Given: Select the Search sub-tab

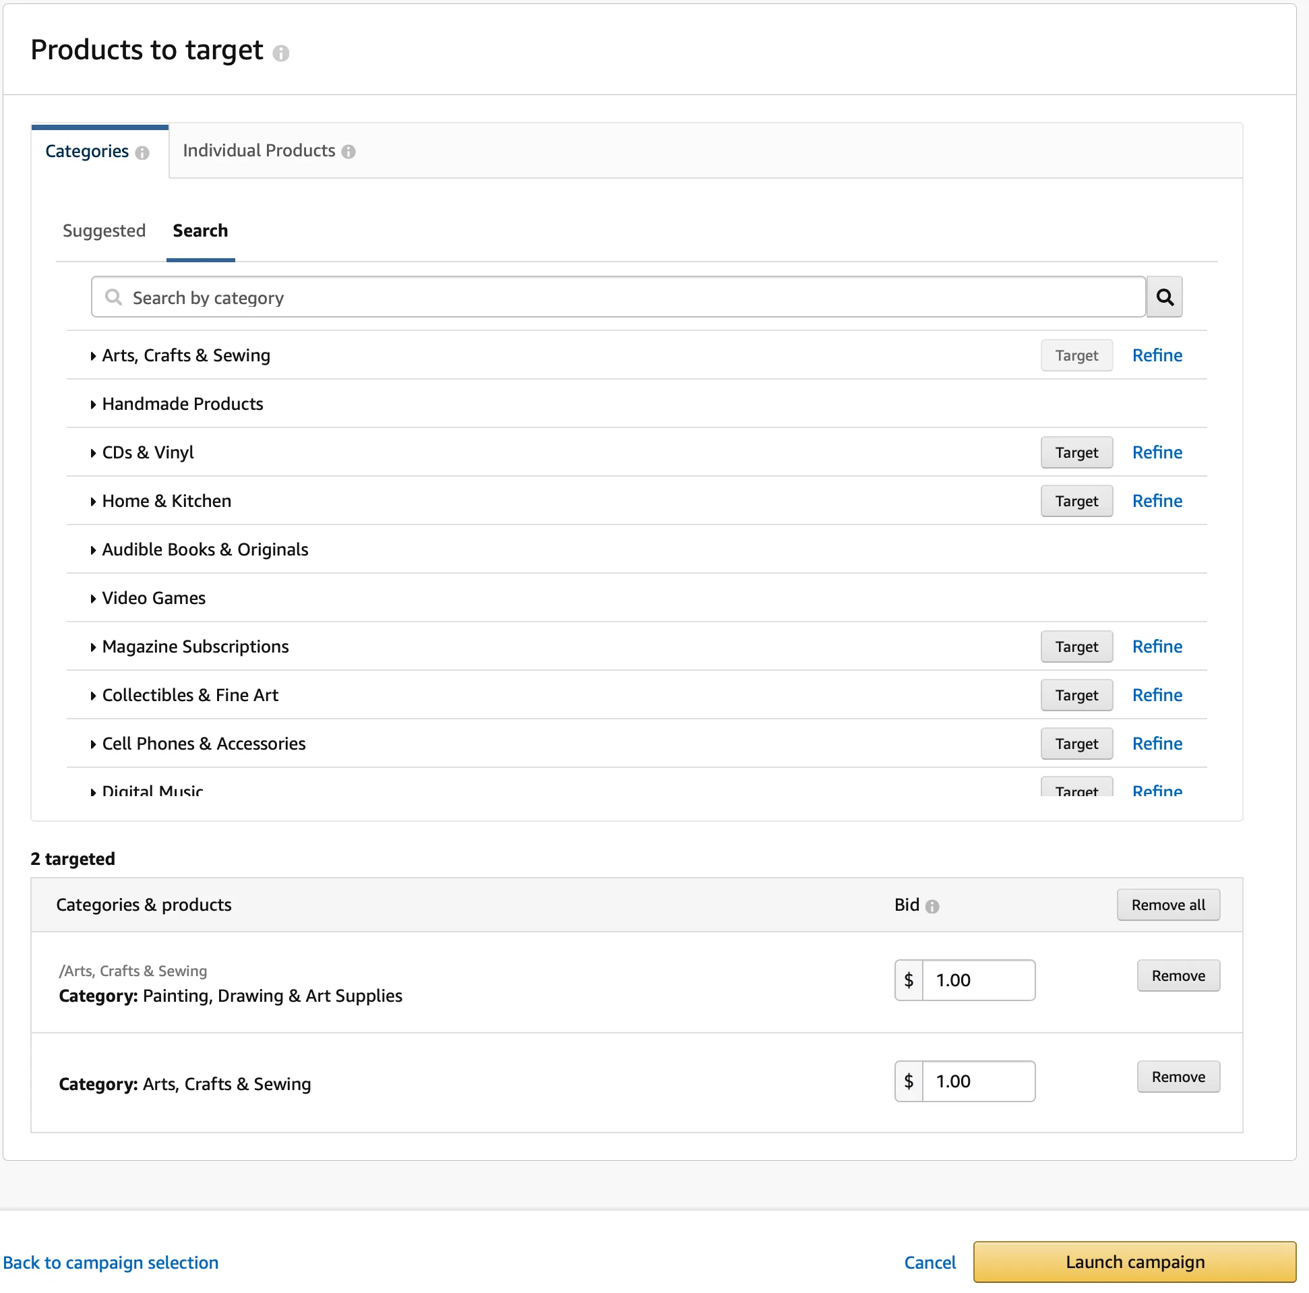Looking at the screenshot, I should (201, 231).
